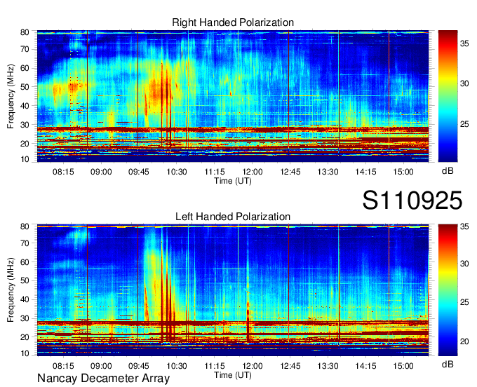
Task: Click the 12:45 tick label on top plot
Action: click(x=290, y=172)
